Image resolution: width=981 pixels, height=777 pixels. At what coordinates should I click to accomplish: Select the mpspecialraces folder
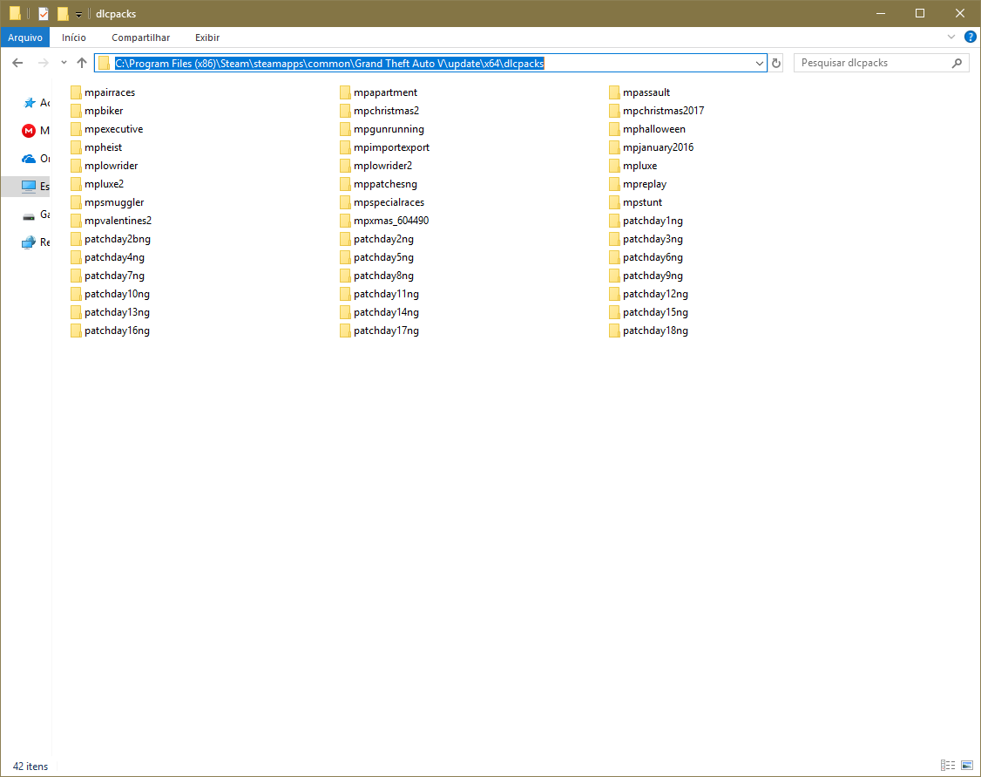pyautogui.click(x=382, y=202)
